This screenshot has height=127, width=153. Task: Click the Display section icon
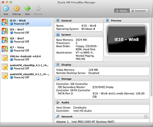(x=58, y=64)
